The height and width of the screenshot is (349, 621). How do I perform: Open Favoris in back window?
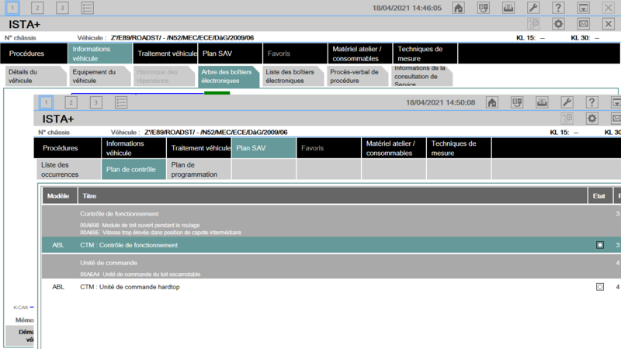pos(295,54)
